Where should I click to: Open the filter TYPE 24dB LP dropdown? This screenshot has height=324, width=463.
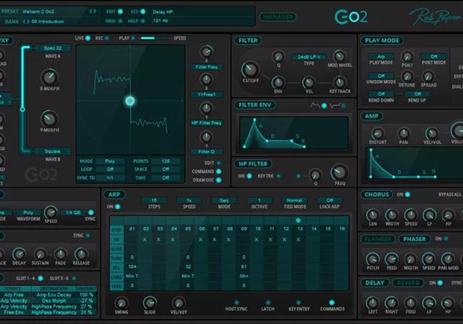point(308,57)
